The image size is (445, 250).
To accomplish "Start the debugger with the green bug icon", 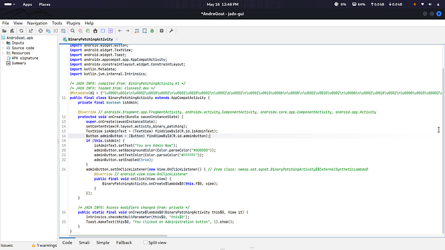I will pos(152,31).
